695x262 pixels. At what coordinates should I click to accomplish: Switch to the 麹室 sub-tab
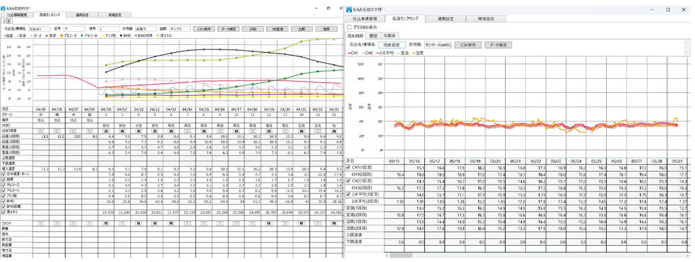click(373, 35)
